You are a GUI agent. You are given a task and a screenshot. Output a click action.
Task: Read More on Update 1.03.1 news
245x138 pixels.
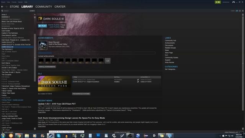click(x=42, y=112)
